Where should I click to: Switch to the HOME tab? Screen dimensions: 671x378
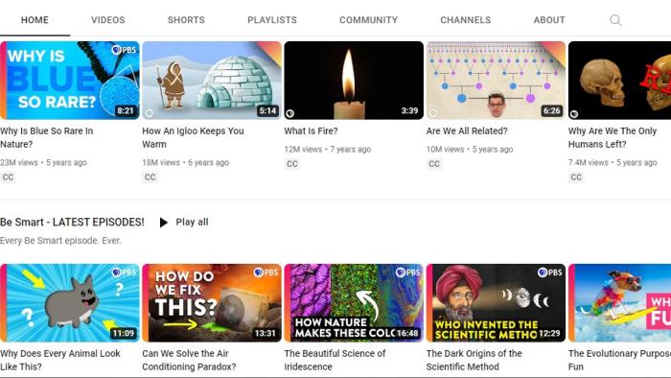(35, 20)
